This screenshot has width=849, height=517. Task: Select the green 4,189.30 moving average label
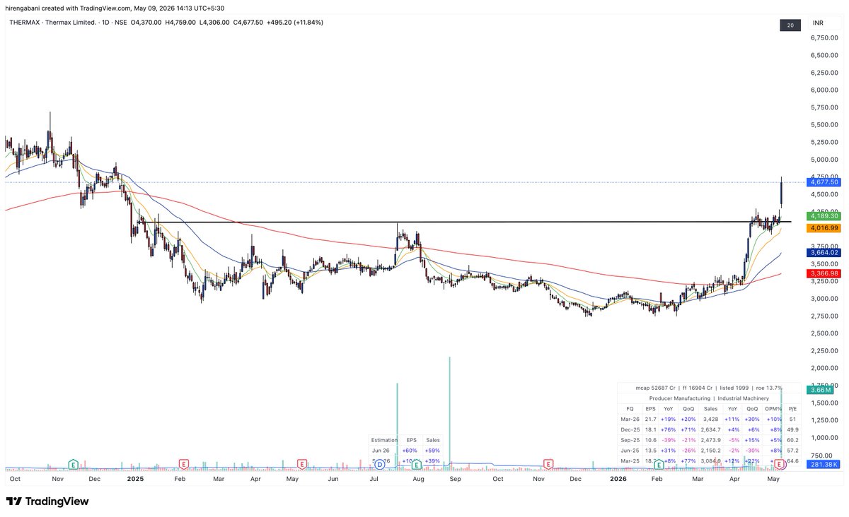[x=824, y=215]
